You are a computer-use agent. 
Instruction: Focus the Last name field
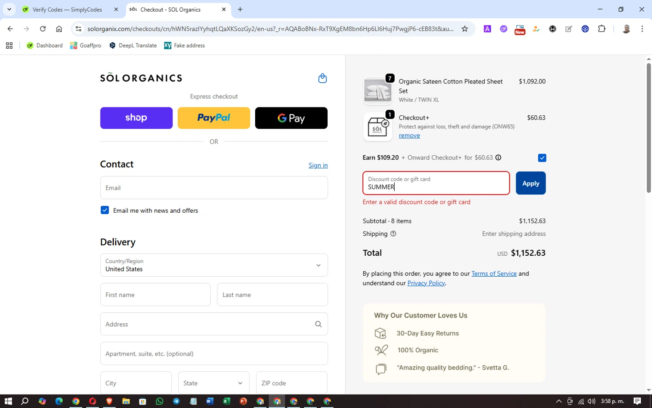[x=273, y=294]
